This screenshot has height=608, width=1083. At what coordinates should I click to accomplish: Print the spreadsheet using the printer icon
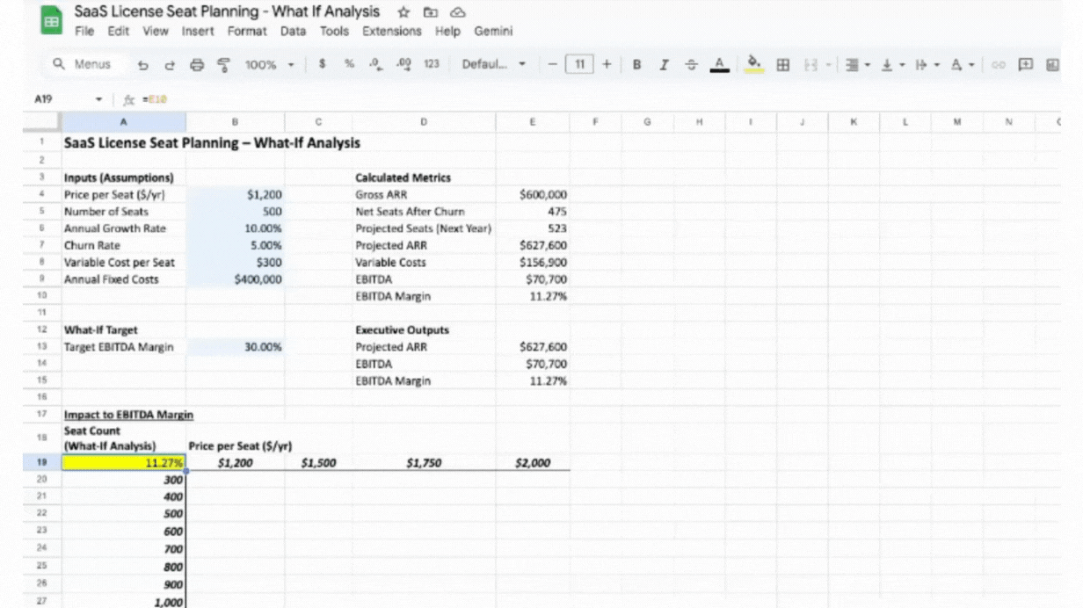coord(197,64)
